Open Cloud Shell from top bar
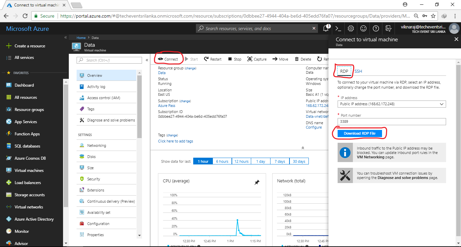The width and height of the screenshot is (461, 247). pyautogui.click(x=338, y=28)
